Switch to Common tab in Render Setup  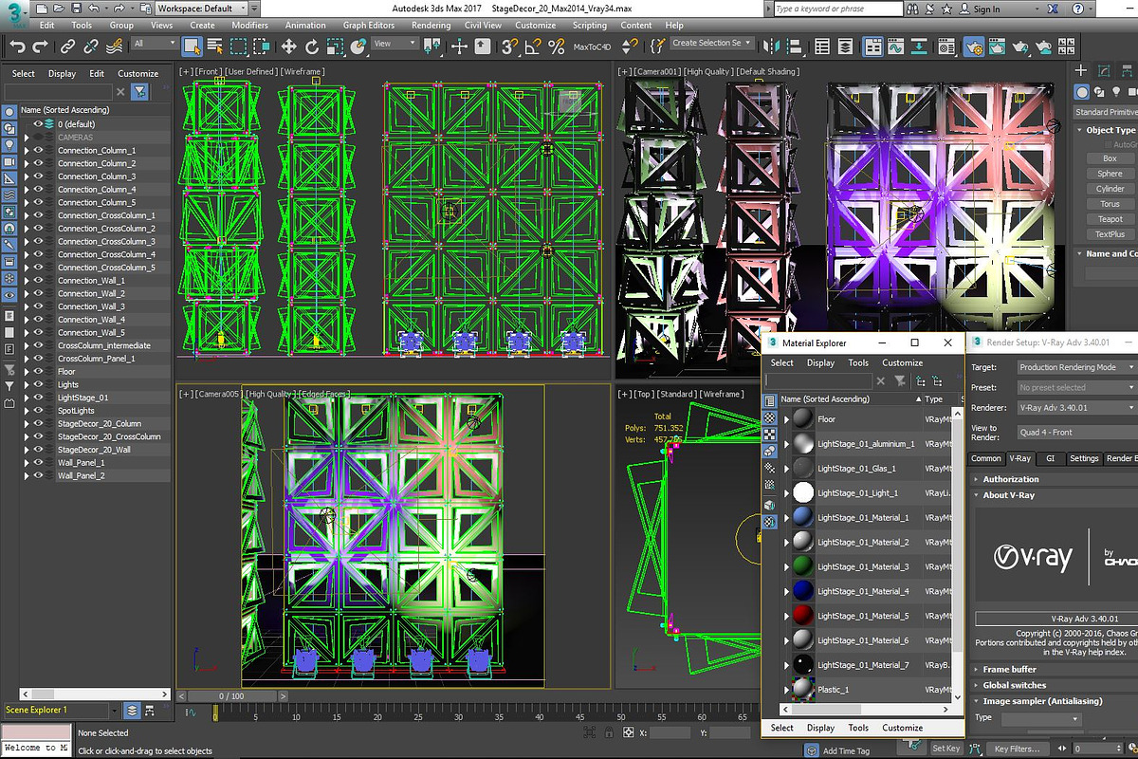click(986, 458)
